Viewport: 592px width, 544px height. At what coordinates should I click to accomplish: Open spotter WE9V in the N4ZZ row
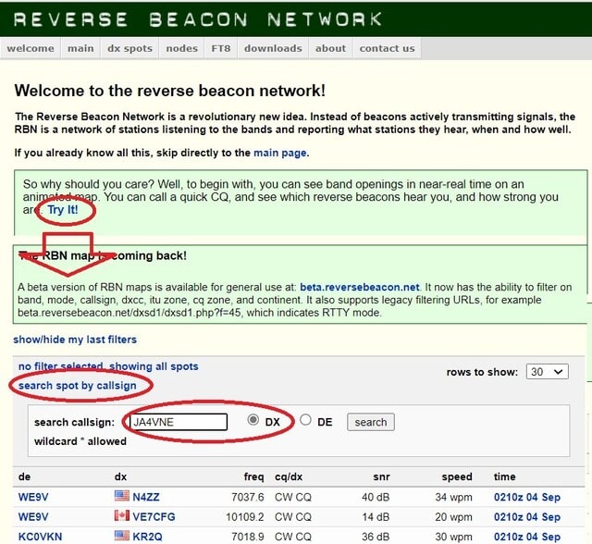[x=33, y=497]
